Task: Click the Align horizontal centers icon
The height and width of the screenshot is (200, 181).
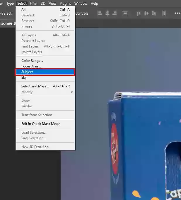Action: tap(107, 13)
